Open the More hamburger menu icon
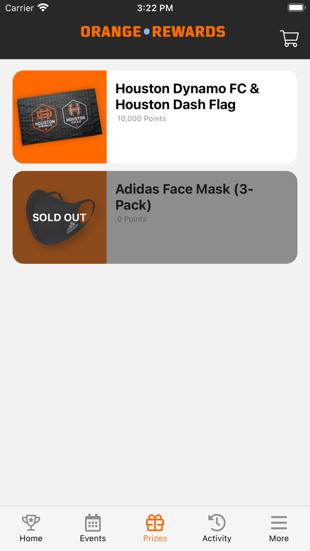Viewport: 310px width, 551px height. click(x=279, y=523)
